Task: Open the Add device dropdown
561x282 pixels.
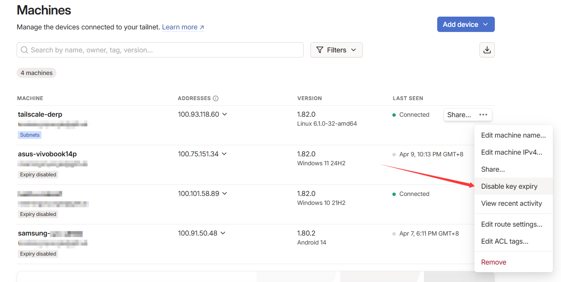Action: 466,24
